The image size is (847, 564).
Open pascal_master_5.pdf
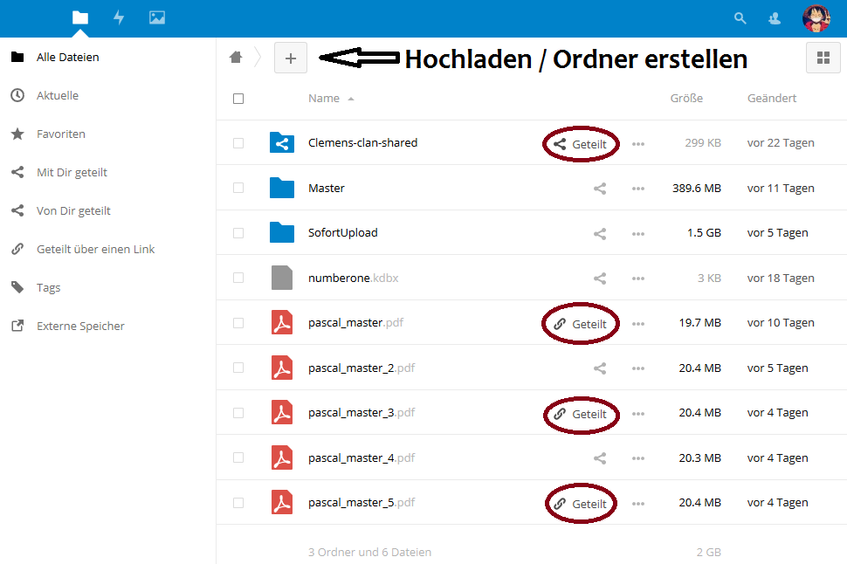362,502
